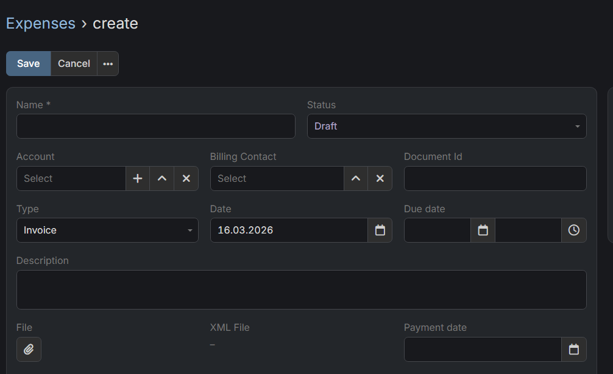This screenshot has width=613, height=374.
Task: Add a new Account with the plus icon
Action: pos(137,178)
